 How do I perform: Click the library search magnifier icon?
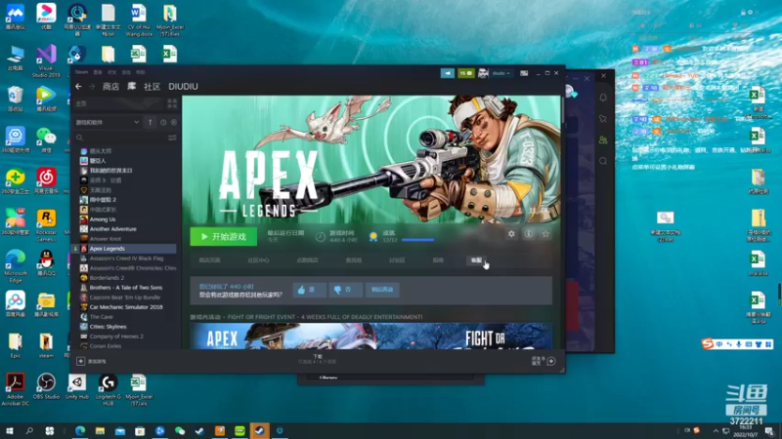click(80, 138)
